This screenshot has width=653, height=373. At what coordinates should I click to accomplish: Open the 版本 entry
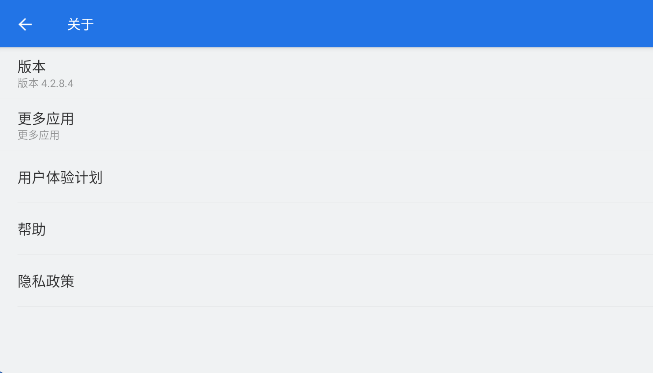[x=326, y=73]
